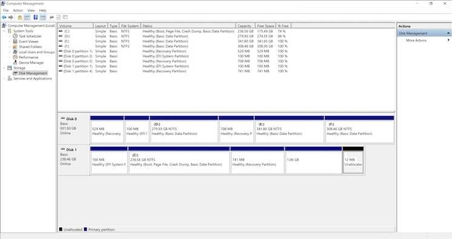The image size is (452, 239).
Task: Click the Back arrow in the toolbar
Action: [x=4, y=18]
